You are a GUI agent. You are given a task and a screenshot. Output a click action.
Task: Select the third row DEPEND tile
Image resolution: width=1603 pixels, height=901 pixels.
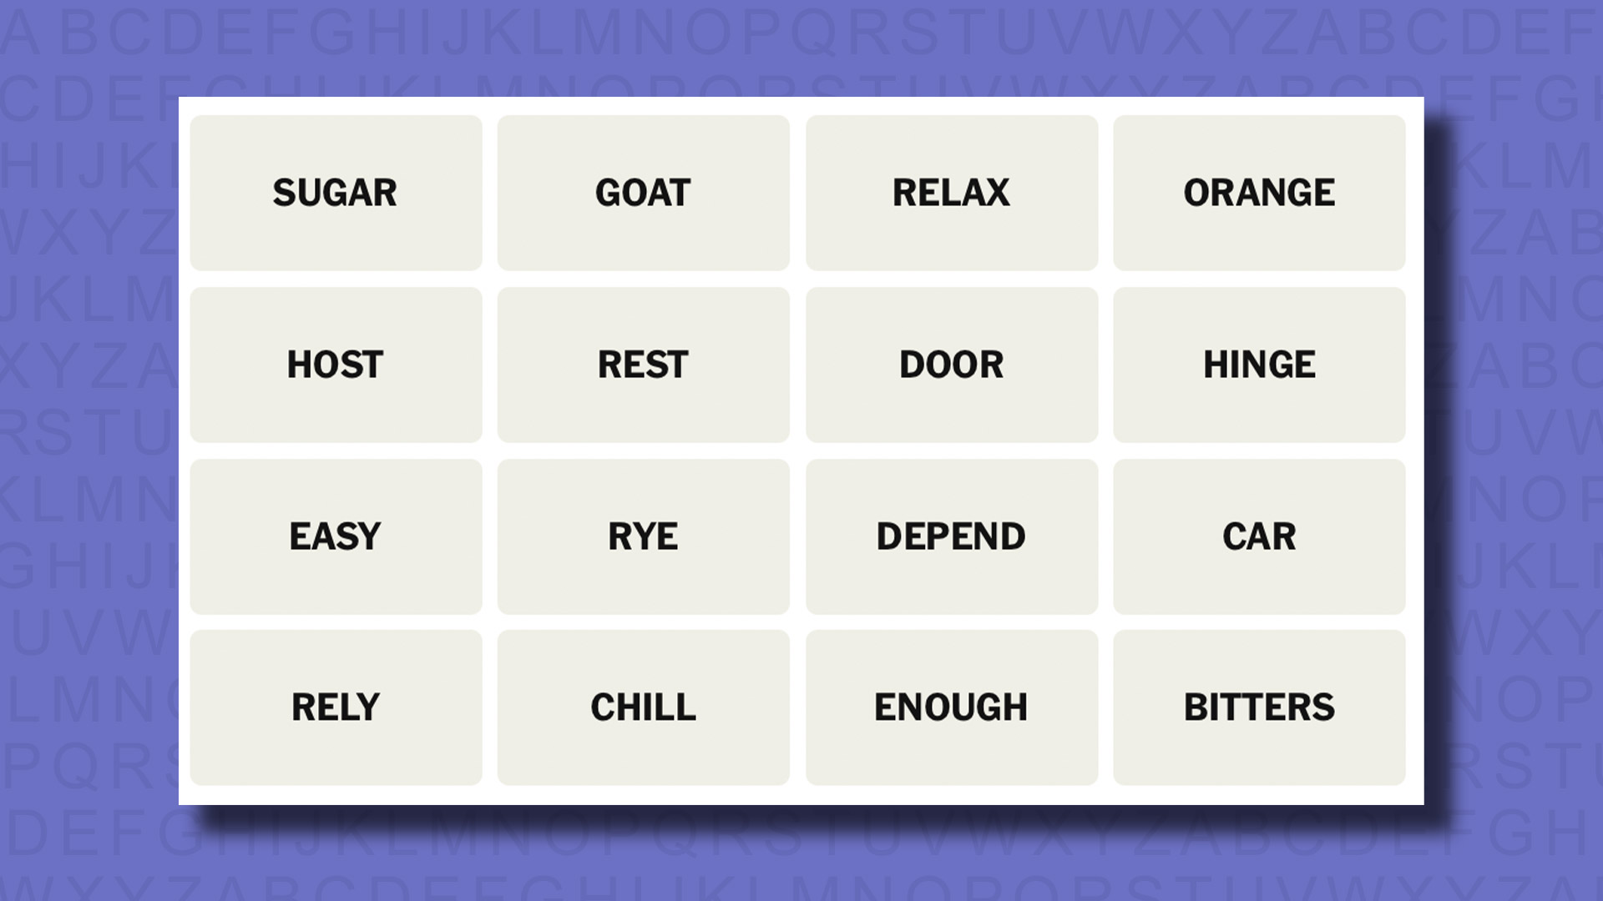pos(951,536)
